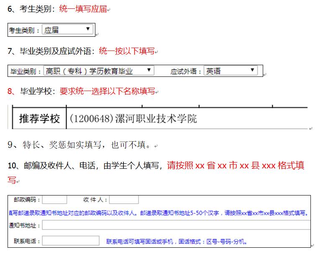Open the 考生类别 dropdown showing 应届
The width and height of the screenshot is (323, 254).
(67, 30)
